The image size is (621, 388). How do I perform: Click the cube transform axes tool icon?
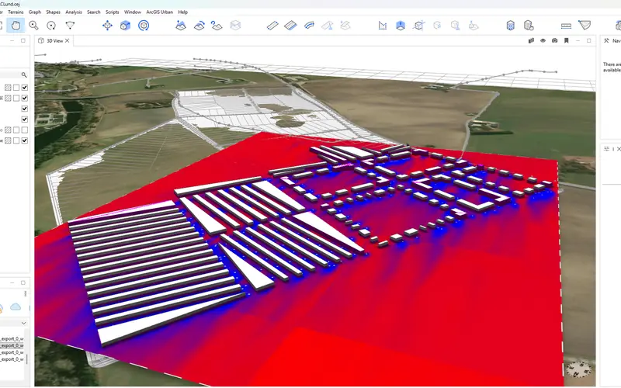(x=418, y=26)
